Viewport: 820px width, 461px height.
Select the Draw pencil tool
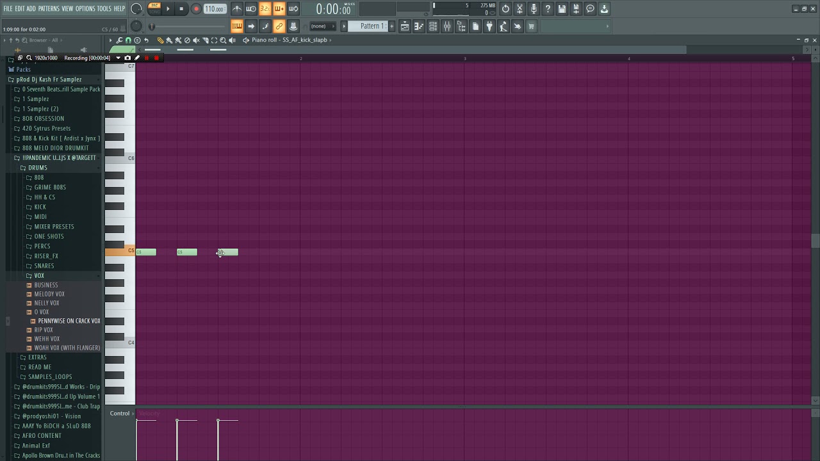pos(160,40)
